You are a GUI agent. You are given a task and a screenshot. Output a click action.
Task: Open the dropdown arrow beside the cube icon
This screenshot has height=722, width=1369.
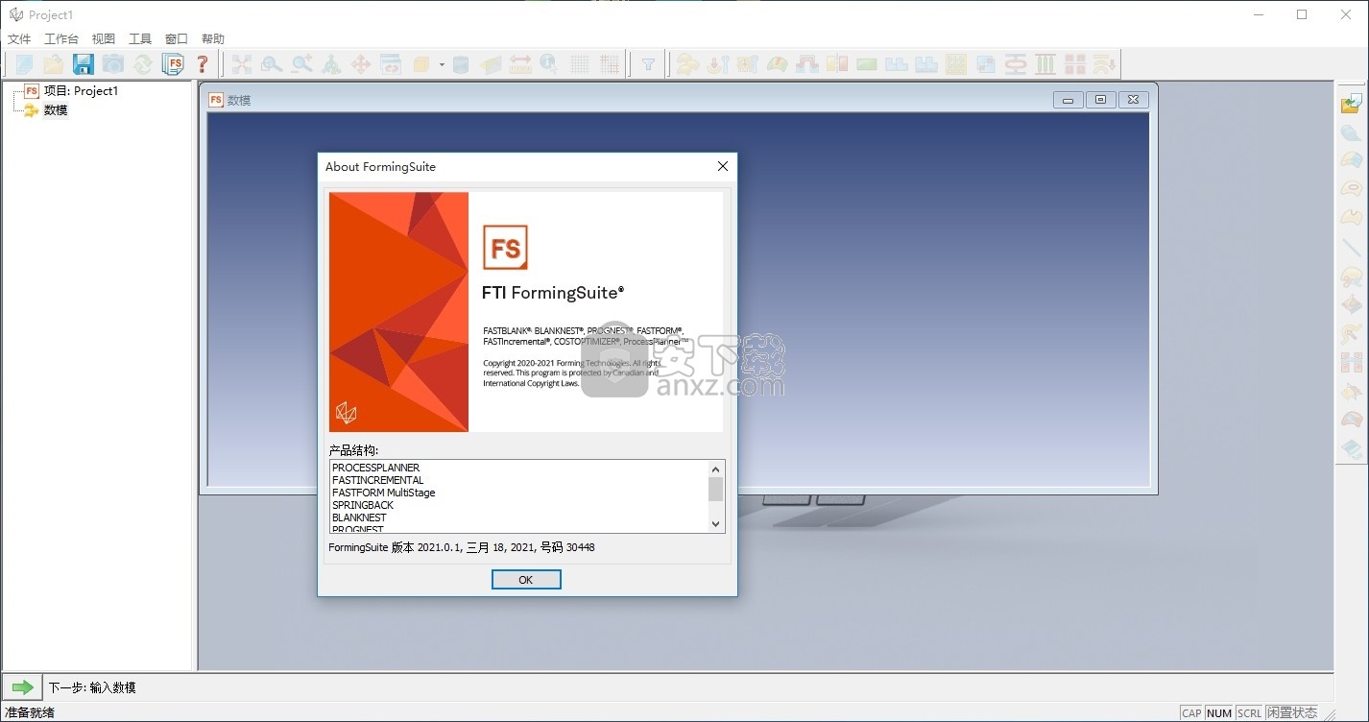coord(442,64)
